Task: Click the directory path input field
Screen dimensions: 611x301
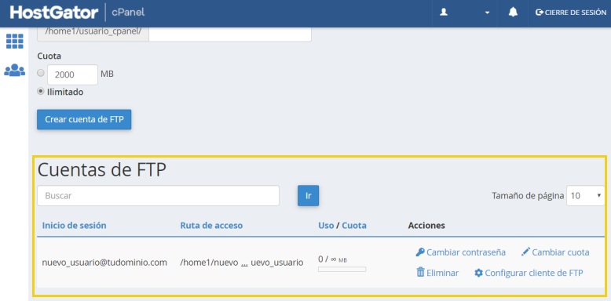Action: [230, 34]
